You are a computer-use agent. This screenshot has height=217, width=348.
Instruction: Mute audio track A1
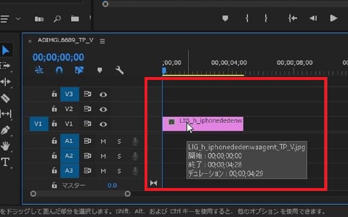tap(103, 141)
